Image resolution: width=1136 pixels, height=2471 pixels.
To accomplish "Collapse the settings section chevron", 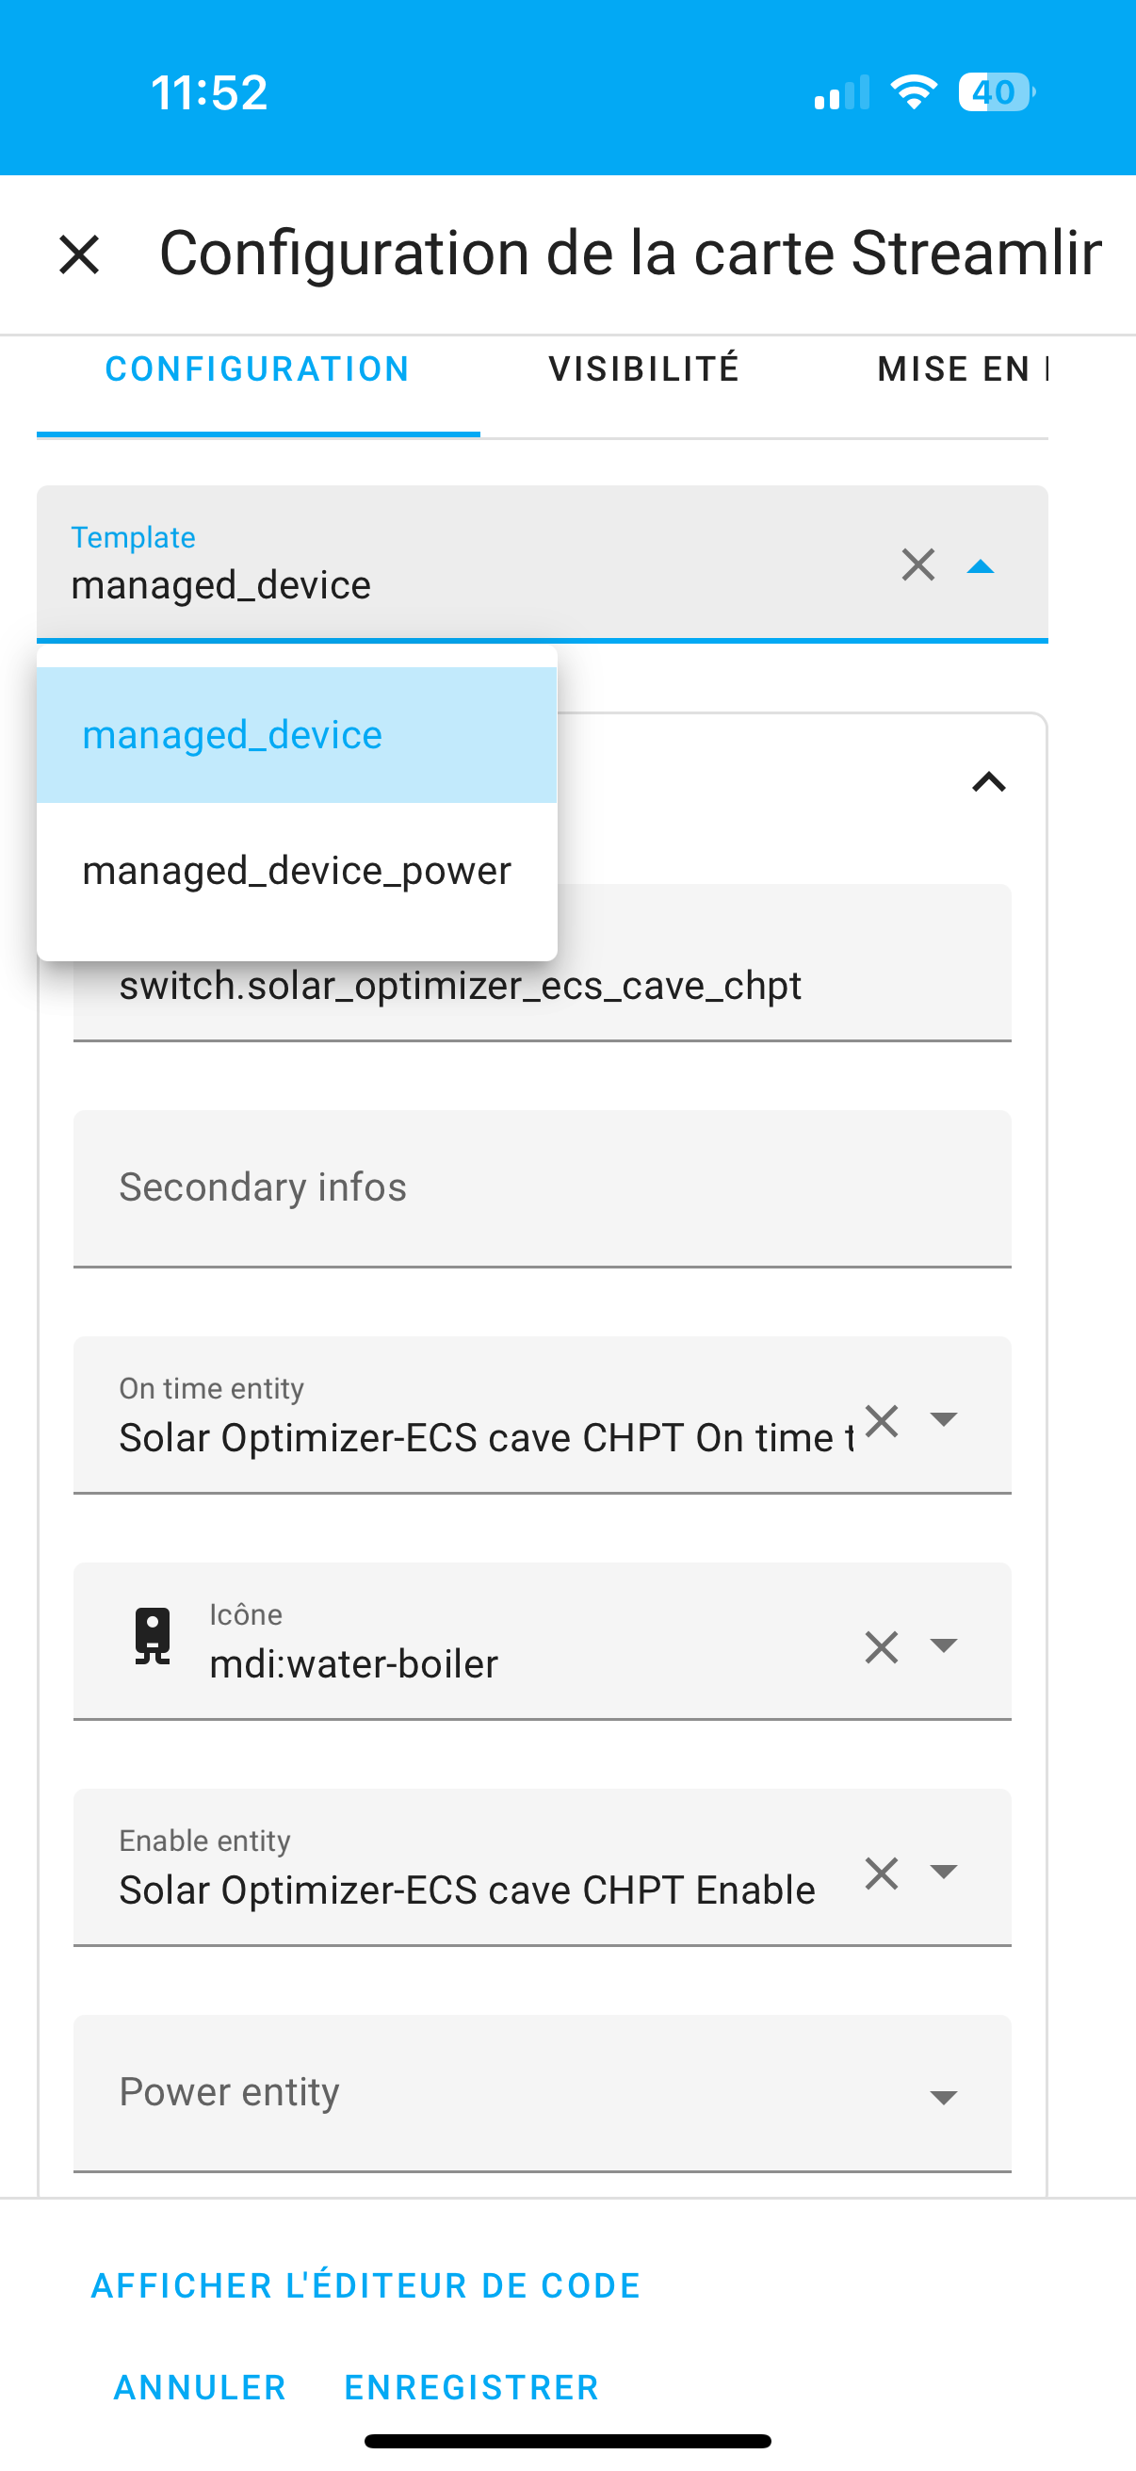I will (x=988, y=783).
